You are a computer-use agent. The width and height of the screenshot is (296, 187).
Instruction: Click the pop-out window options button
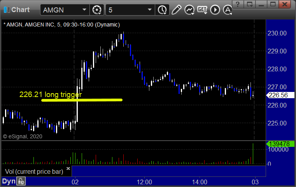click(249, 4)
